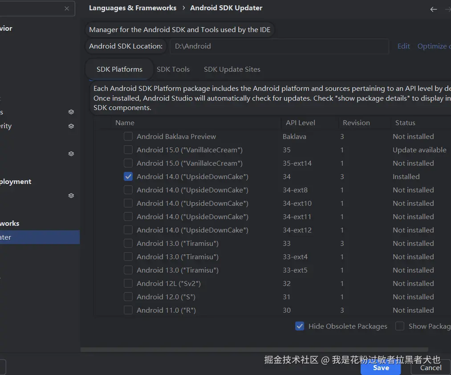Screen dimensions: 451x375
Task: Switch to SDK Tools tab
Action: (173, 69)
